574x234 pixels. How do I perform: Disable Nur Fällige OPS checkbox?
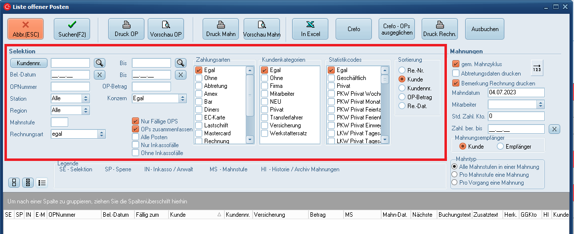[x=135, y=121]
